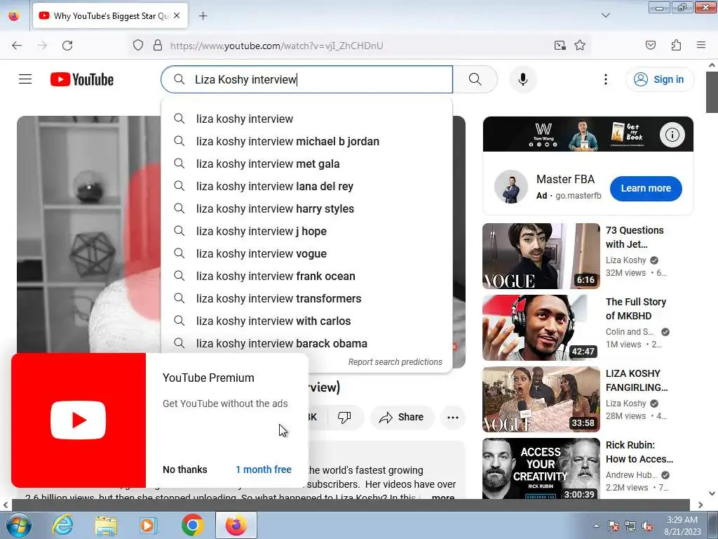Open File Explorer from taskbar
Screen dimensions: 718x539
106,525
